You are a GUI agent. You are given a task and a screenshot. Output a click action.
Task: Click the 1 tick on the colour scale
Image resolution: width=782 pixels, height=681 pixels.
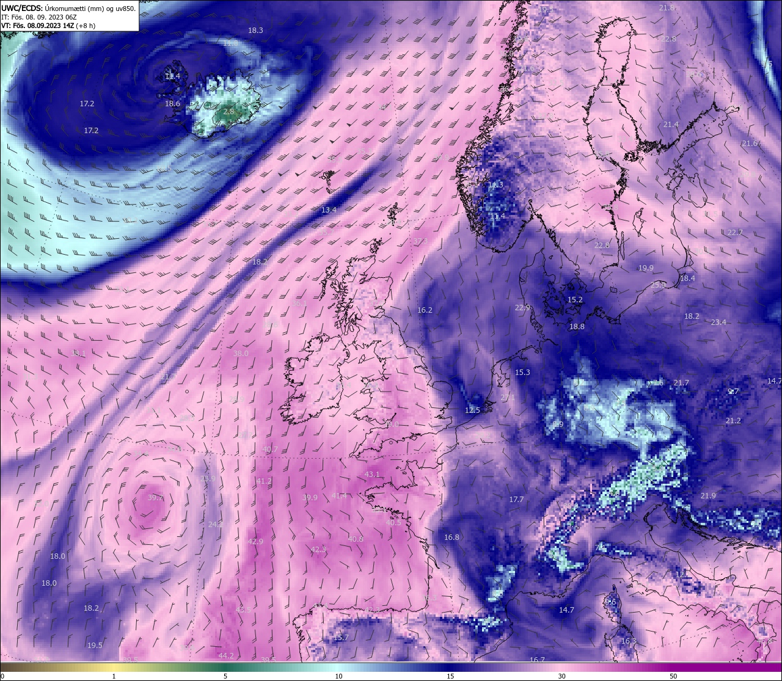(114, 676)
